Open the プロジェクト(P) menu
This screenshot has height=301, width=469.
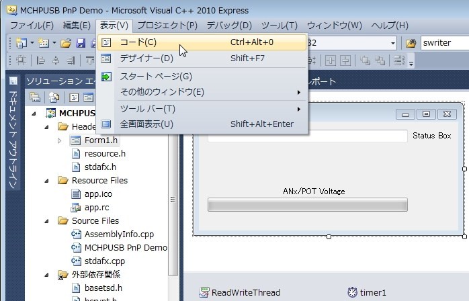[x=167, y=26]
